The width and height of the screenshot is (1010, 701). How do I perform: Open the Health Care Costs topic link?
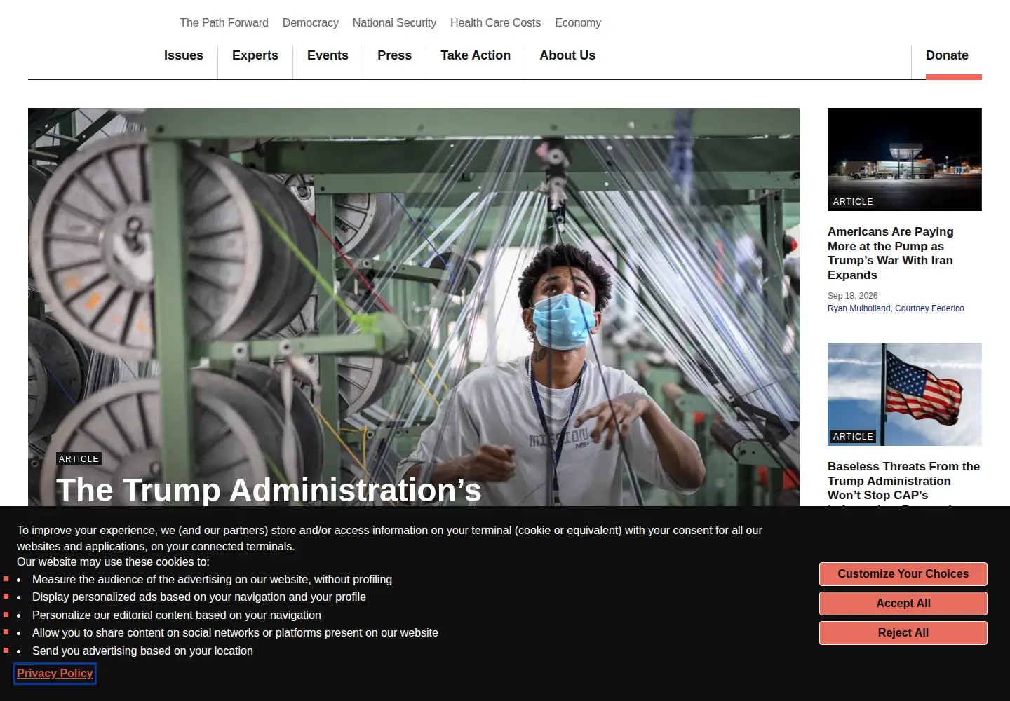(x=495, y=22)
